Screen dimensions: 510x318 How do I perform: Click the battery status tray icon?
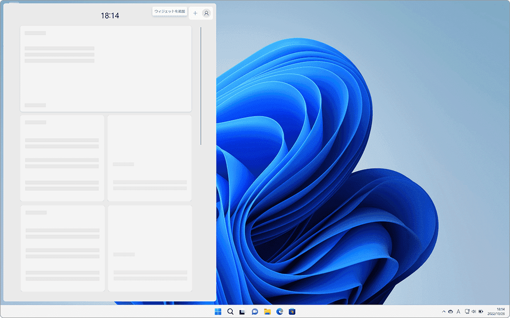click(x=481, y=312)
